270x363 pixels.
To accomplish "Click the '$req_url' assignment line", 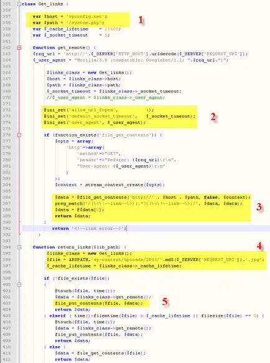I will point(140,54).
